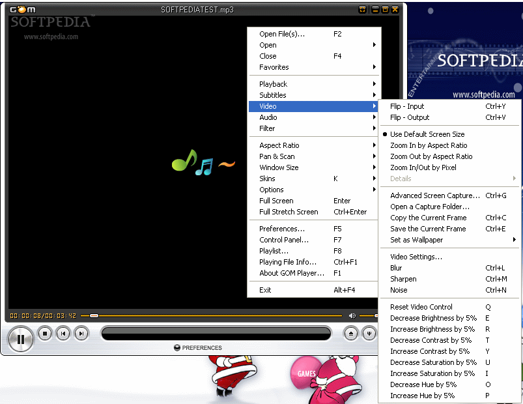The image size is (523, 404).
Task: Expand the Open submenu
Action: coord(313,45)
